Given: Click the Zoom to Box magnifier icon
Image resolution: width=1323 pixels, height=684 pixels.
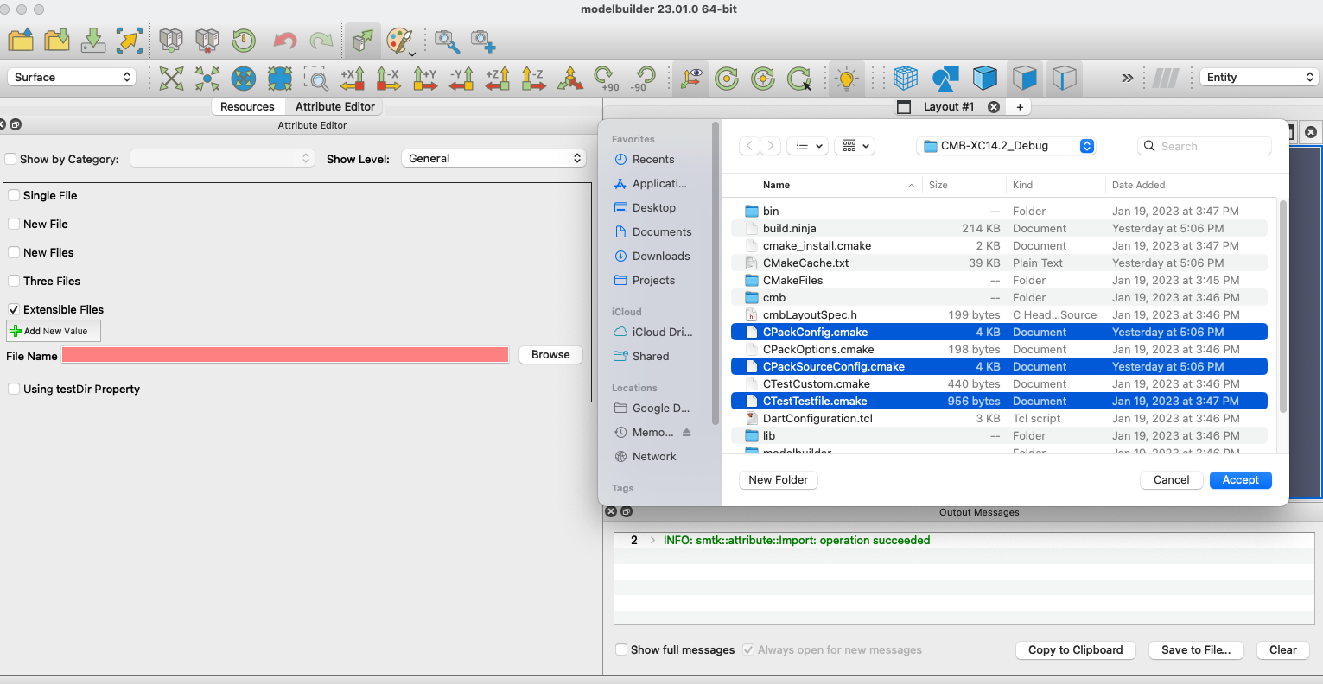Looking at the screenshot, I should (316, 79).
